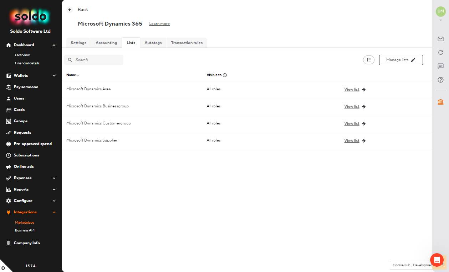The image size is (449, 272).
Task: Switch to the Settings tab
Action: (78, 43)
